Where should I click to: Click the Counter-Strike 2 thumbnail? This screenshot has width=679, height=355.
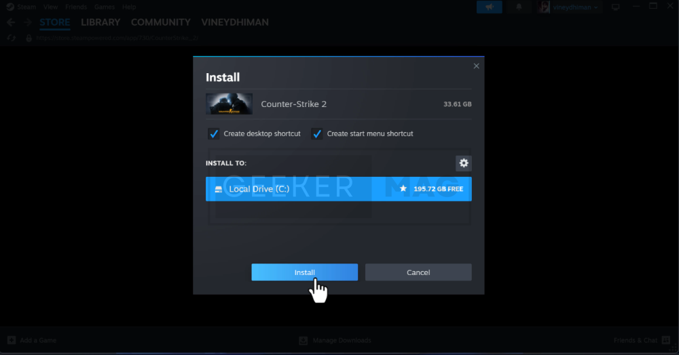click(x=229, y=104)
